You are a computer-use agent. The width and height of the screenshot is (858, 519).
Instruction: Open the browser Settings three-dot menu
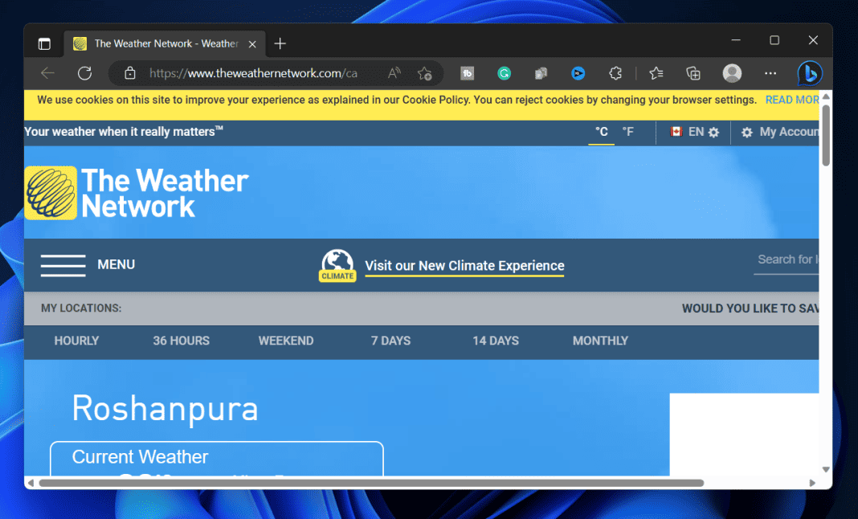pos(770,73)
